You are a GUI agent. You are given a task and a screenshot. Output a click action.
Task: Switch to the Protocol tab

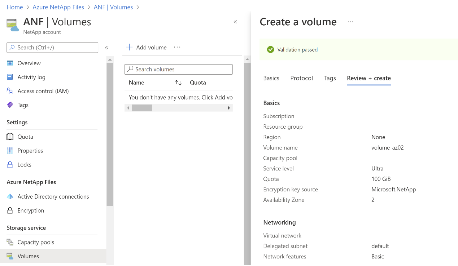coord(301,78)
